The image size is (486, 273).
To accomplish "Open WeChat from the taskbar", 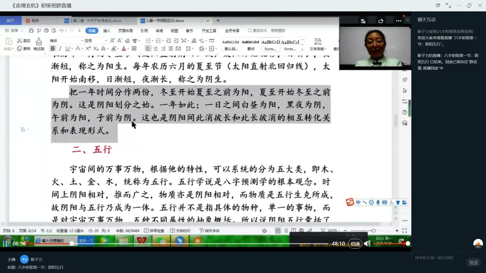I will [x=161, y=240].
